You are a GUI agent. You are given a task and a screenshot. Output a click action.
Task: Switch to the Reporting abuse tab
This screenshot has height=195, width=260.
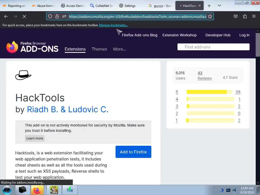click(x=14, y=6)
